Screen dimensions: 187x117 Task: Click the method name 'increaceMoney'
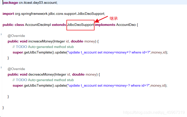[40, 41]
